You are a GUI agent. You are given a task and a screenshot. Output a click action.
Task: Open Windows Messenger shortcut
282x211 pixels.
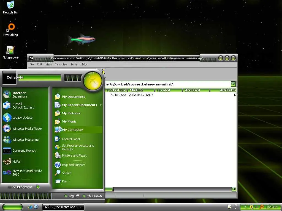[21, 140]
